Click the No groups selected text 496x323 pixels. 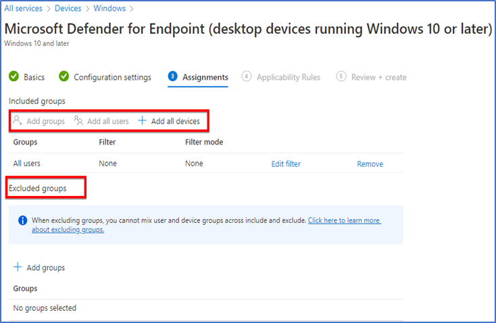coord(45,308)
